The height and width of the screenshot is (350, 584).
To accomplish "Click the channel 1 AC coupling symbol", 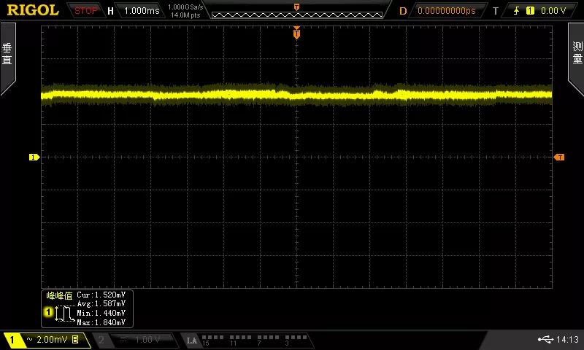I will tap(29, 340).
